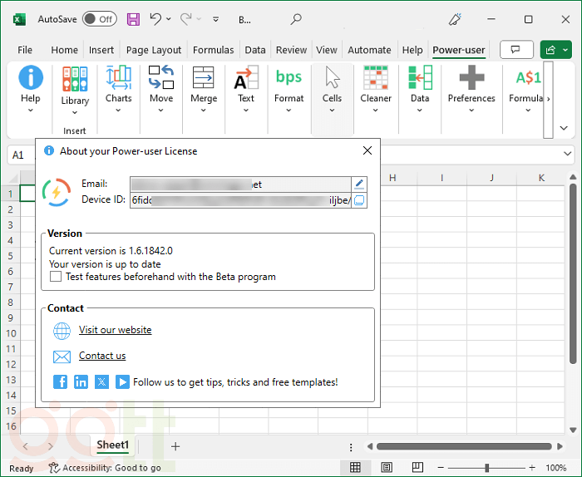Image resolution: width=582 pixels, height=477 pixels.
Task: Click the LinkedIn icon
Action: (x=81, y=382)
